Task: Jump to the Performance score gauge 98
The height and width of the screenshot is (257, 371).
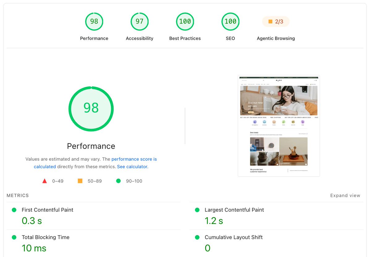Action: pos(94,22)
